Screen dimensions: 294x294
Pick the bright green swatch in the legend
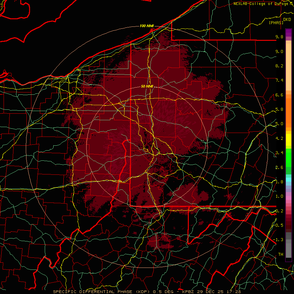(x=288, y=157)
